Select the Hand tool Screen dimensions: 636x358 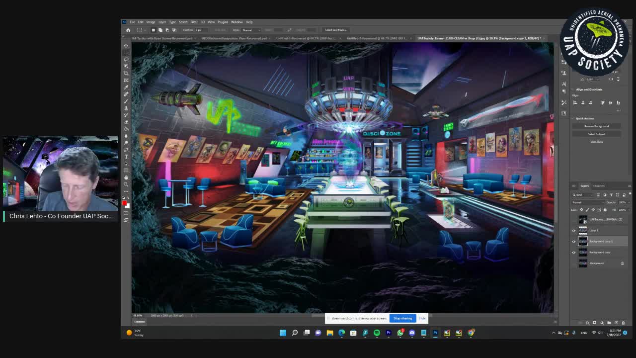tap(126, 178)
